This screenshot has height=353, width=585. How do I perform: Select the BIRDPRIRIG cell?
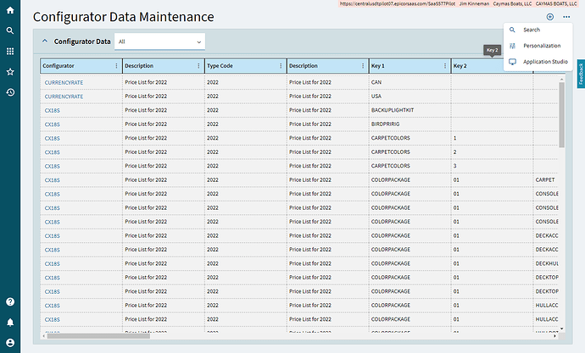pyautogui.click(x=409, y=124)
